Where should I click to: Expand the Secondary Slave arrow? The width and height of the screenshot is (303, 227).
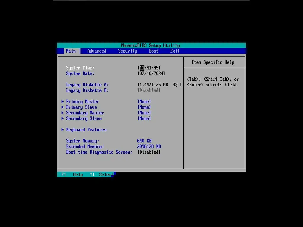pos(62,118)
